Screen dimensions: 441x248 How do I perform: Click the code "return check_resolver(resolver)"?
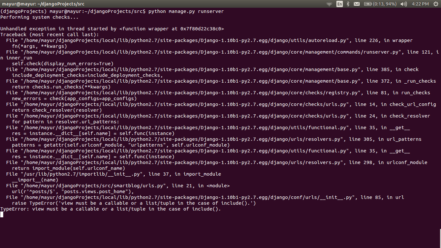click(57, 110)
